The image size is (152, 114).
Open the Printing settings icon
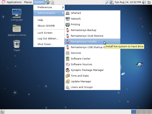click(68, 24)
